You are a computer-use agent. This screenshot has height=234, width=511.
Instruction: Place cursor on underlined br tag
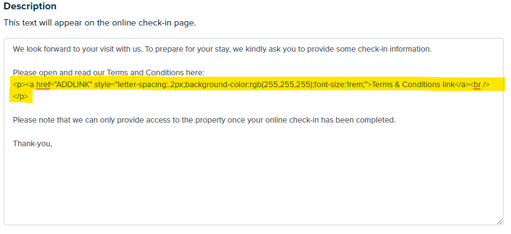(477, 85)
